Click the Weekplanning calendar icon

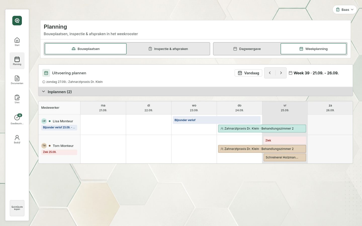click(x=301, y=49)
